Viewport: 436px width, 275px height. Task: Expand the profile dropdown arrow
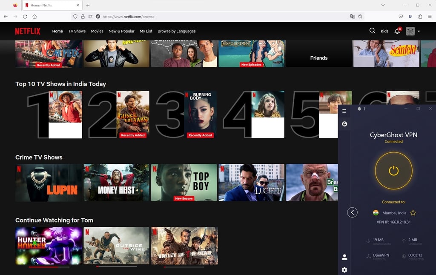419,32
